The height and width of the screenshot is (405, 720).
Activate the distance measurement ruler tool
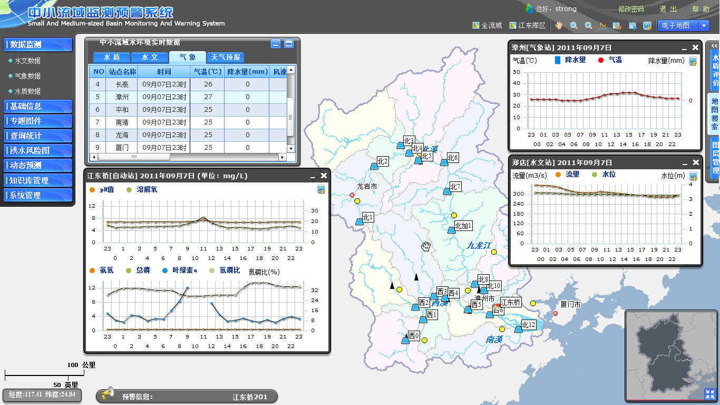(603, 25)
